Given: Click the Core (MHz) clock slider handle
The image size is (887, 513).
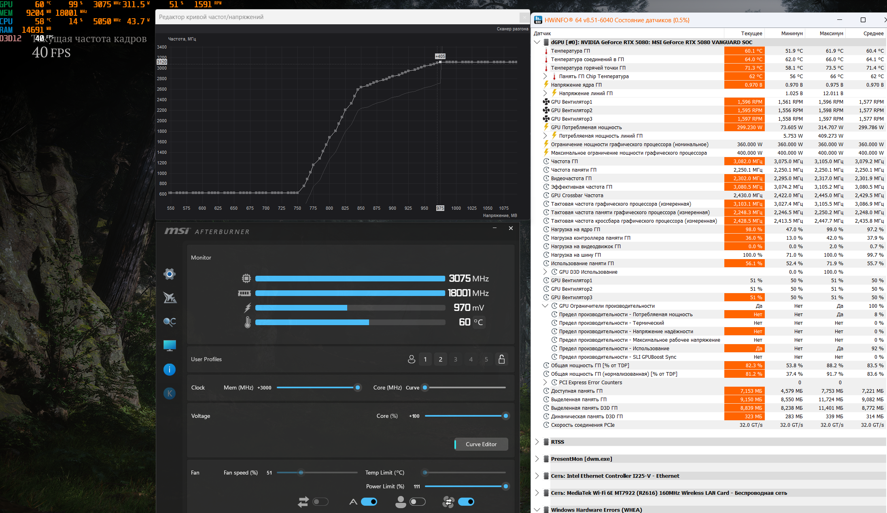Looking at the screenshot, I should (425, 387).
